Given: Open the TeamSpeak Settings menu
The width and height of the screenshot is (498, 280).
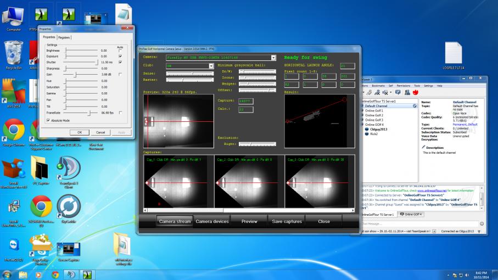Looking at the screenshot, I should (428, 86).
